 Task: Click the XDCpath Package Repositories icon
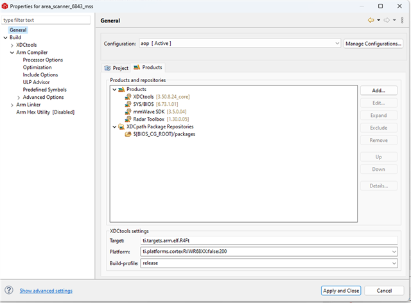coord(121,126)
